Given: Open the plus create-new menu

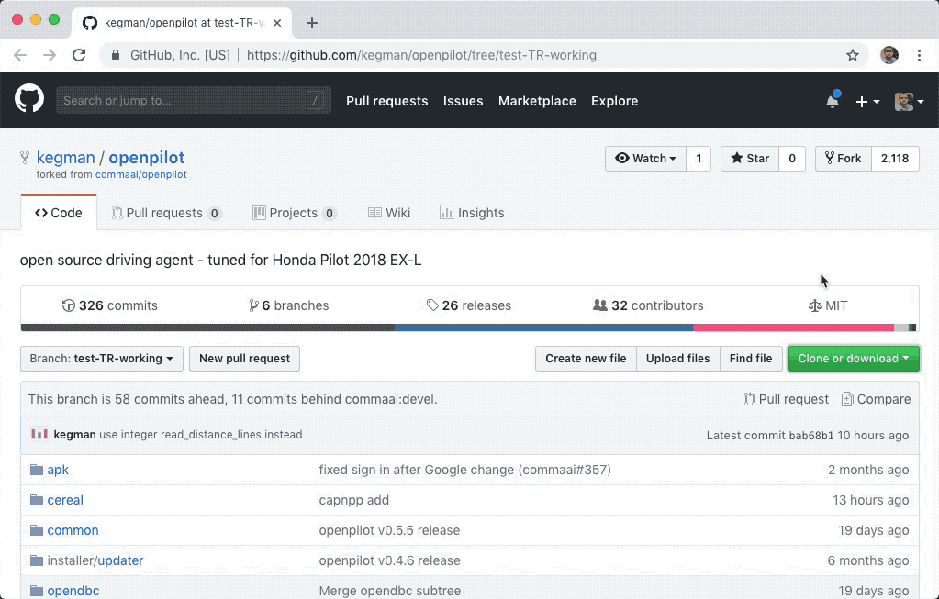Looking at the screenshot, I should click(867, 102).
